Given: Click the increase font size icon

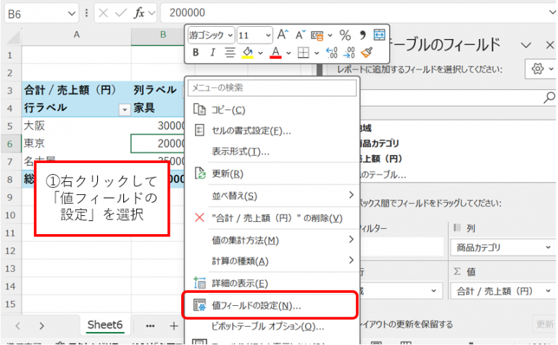Looking at the screenshot, I should pyautogui.click(x=283, y=35).
